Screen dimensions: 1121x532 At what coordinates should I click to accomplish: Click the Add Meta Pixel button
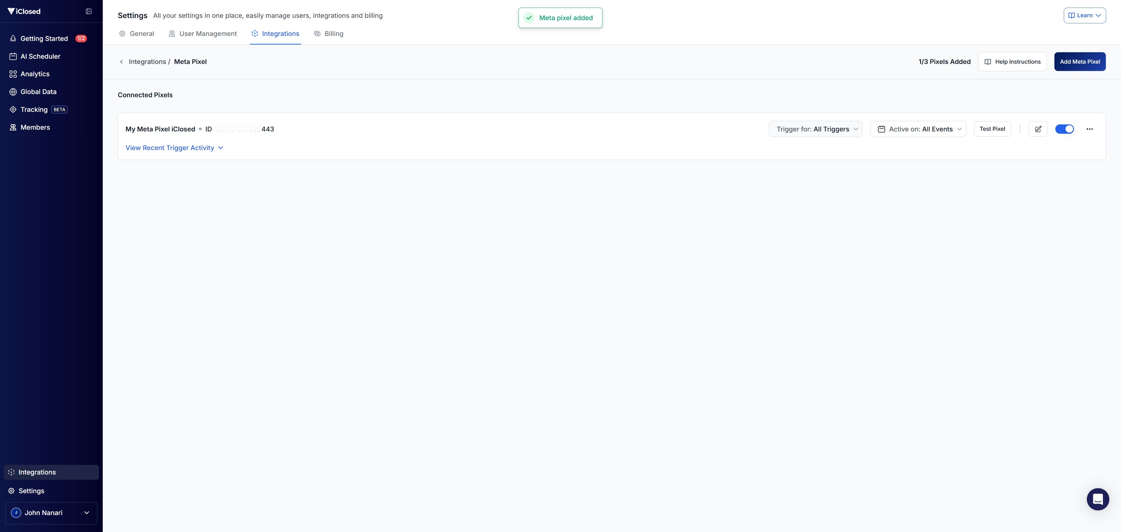[1079, 62]
